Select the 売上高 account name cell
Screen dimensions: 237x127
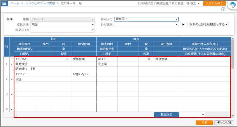[107, 64]
